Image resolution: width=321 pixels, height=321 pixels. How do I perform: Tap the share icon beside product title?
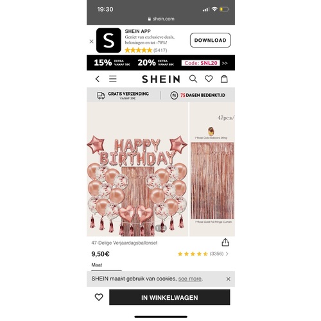(225, 242)
